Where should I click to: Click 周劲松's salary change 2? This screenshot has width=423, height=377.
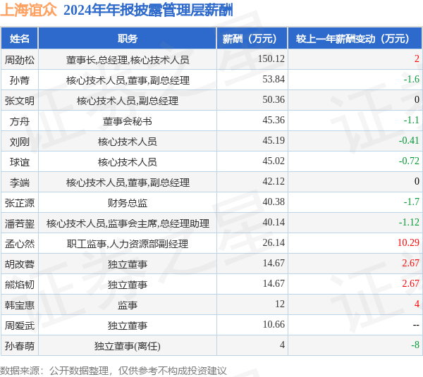click(417, 58)
